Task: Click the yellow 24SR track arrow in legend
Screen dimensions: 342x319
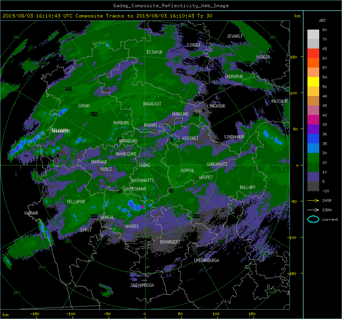Action: pyautogui.click(x=313, y=200)
